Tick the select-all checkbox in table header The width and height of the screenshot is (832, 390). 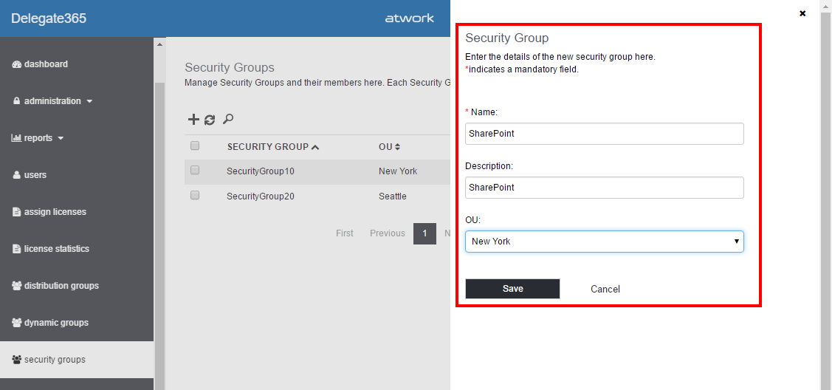(195, 146)
